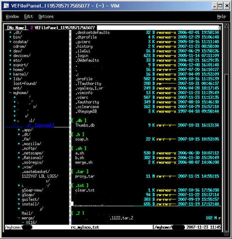This screenshot has height=239, width=232.
Task: Select the [current] directory entry
Action: coord(44,125)
